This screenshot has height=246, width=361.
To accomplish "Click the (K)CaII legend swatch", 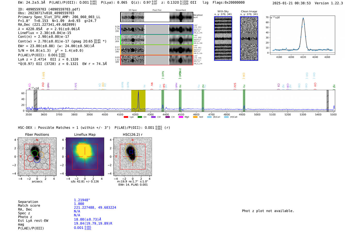I will tap(209, 117).
